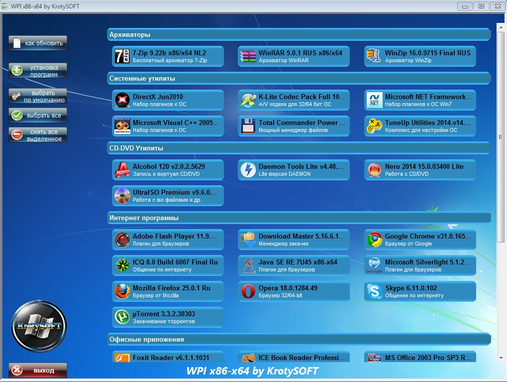Click the 'Системные утилиты' category header
Viewport: 507px width, 382px height.
pos(299,78)
